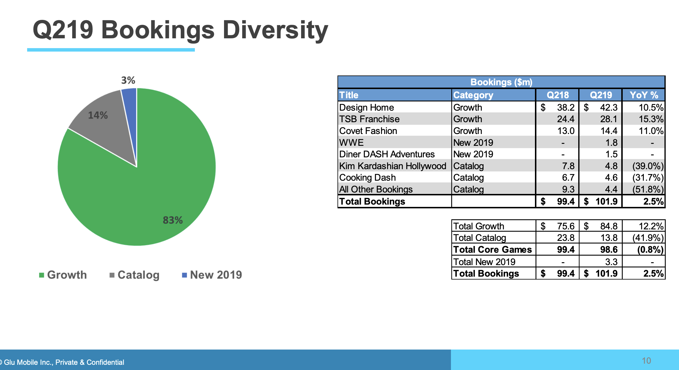Click Total New 2019 Q219 value 3.3
The width and height of the screenshot is (679, 370).
coord(611,262)
